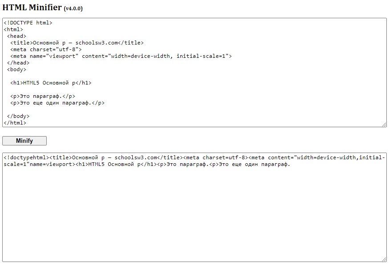Click the opening body tag line
389x266 pixels.
[16, 69]
